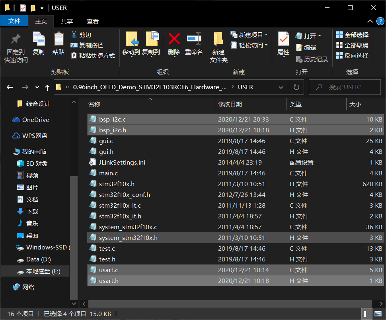Screen dimensions: 386x320
Task: Click the Edit icon in the Open group
Action: (x=299, y=47)
